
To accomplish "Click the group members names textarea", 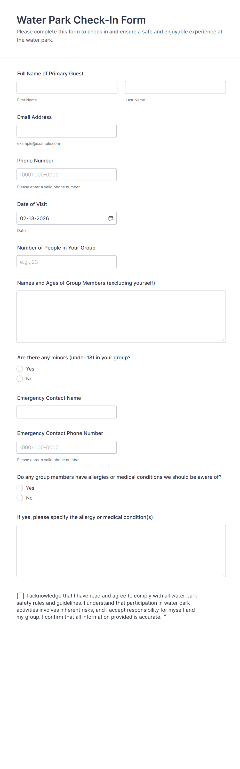I will pos(121,316).
